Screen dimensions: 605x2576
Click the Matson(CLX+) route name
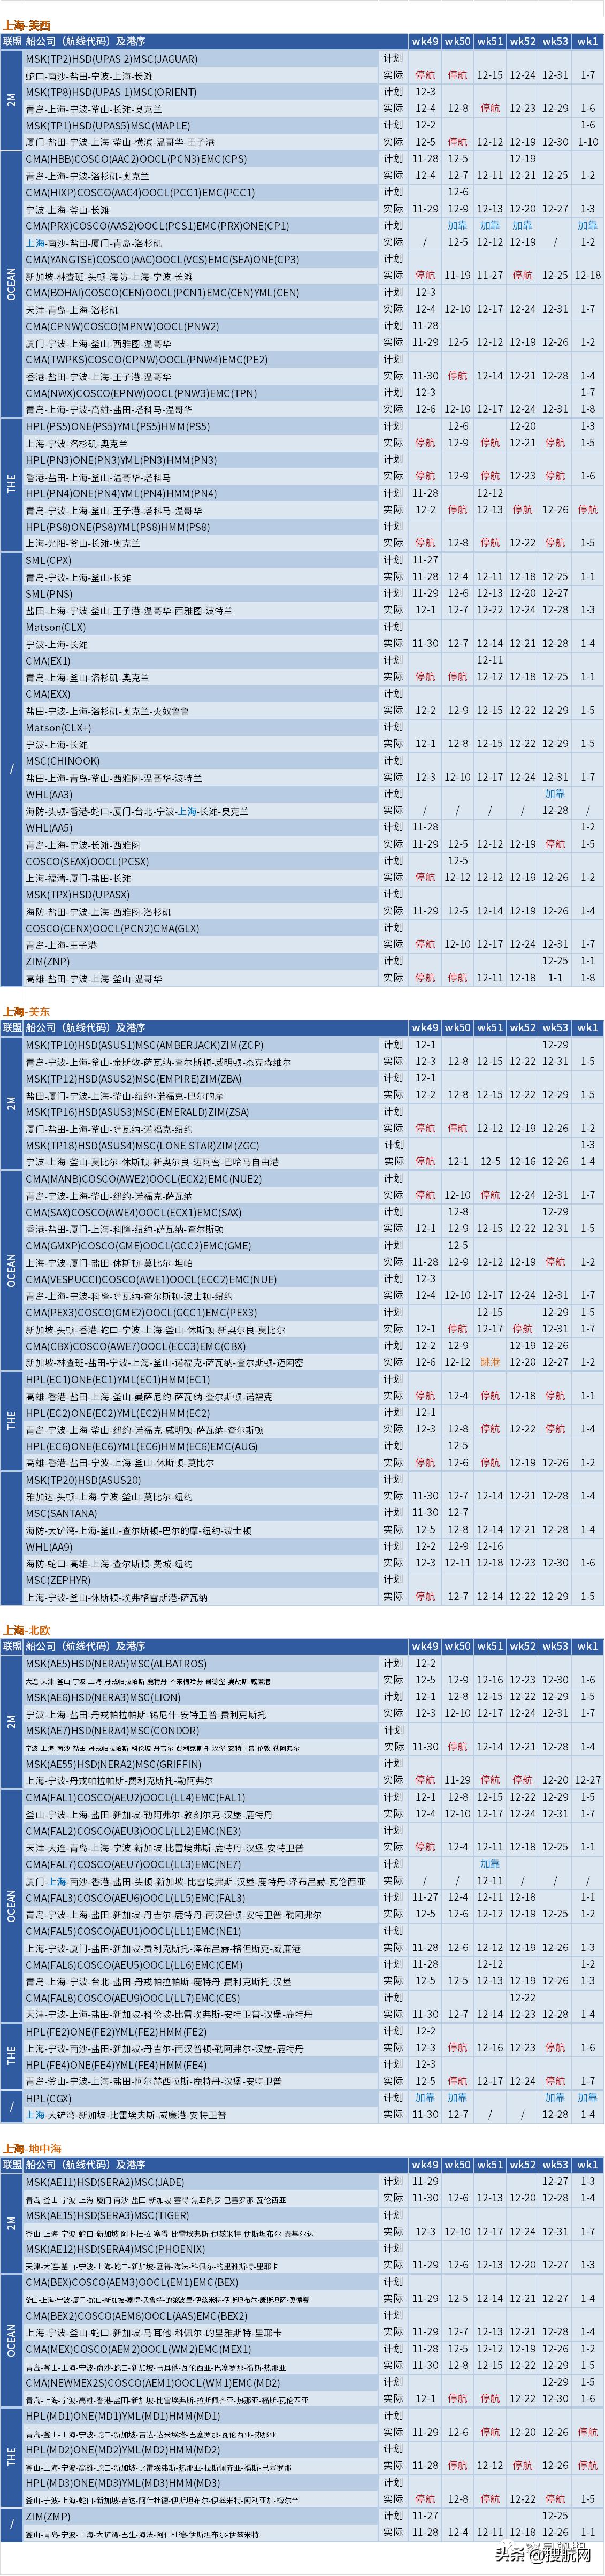coord(58,727)
